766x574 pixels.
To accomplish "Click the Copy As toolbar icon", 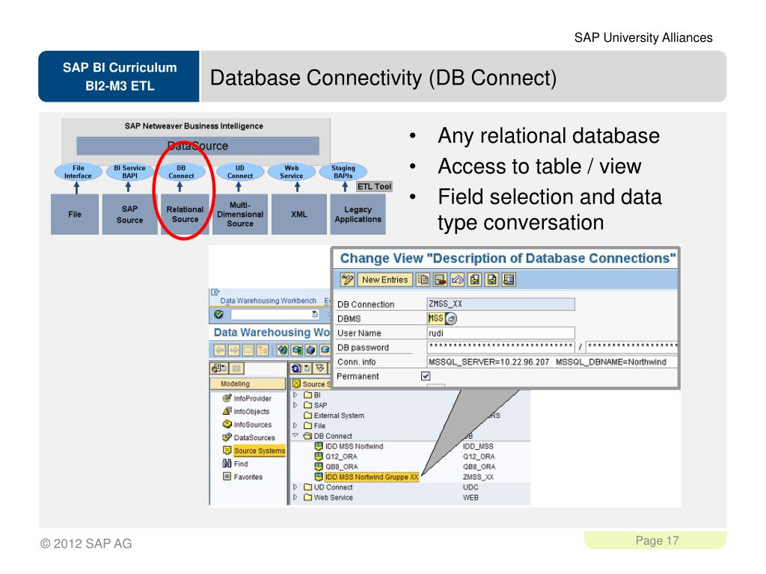I will tap(422, 280).
